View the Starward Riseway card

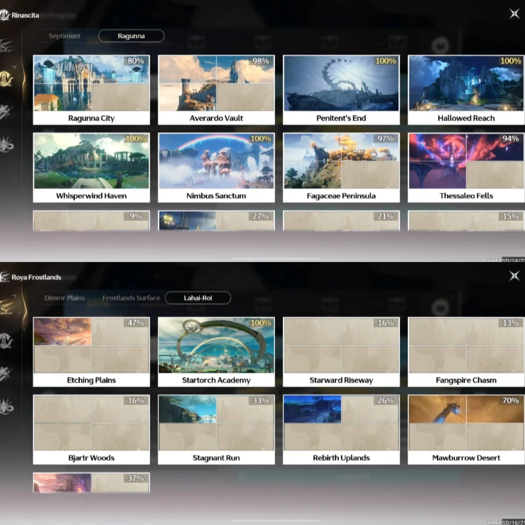pyautogui.click(x=341, y=352)
